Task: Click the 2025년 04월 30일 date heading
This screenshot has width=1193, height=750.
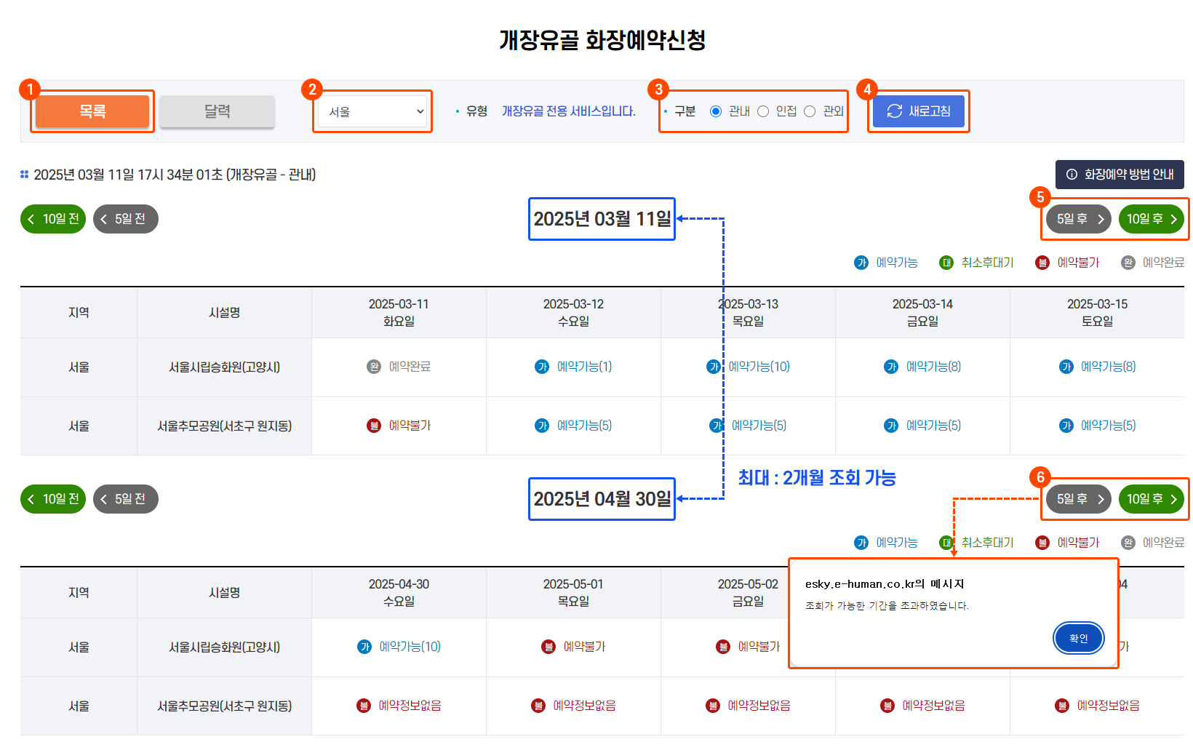Action: (x=602, y=499)
